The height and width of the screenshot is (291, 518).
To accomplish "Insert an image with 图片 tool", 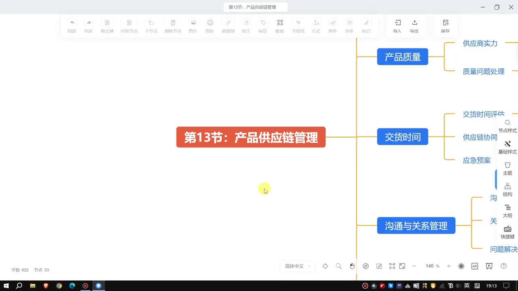I will (x=193, y=26).
